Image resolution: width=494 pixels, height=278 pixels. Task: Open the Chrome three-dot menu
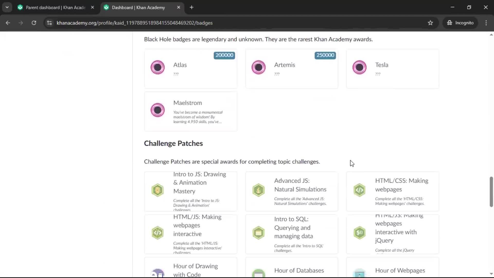click(x=486, y=23)
